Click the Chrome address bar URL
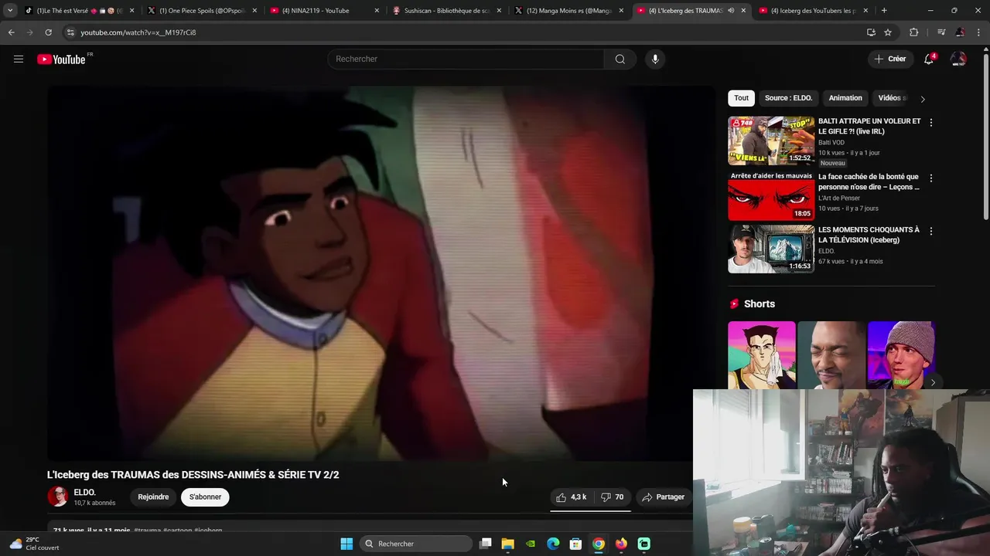This screenshot has width=990, height=556. (138, 32)
